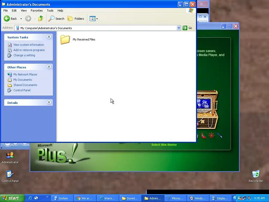This screenshot has height=202, width=269.
Task: Close the Plus! theme window
Action: [x=236, y=27]
